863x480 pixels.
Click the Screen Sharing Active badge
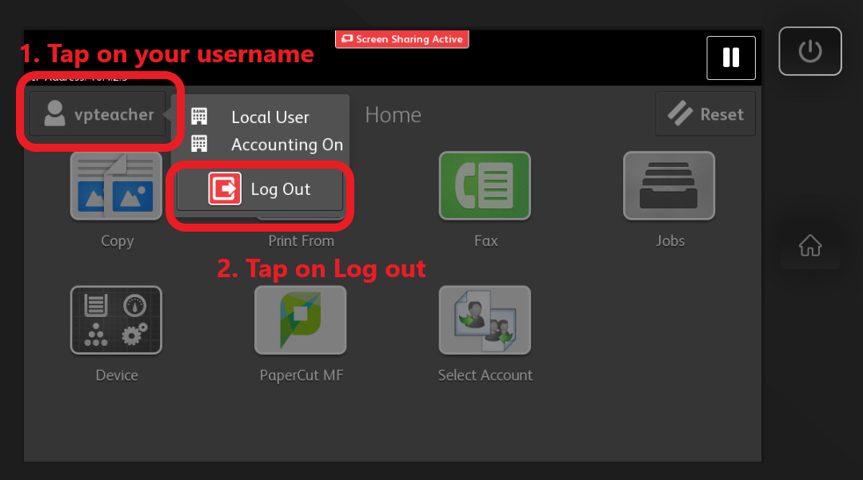click(x=402, y=38)
